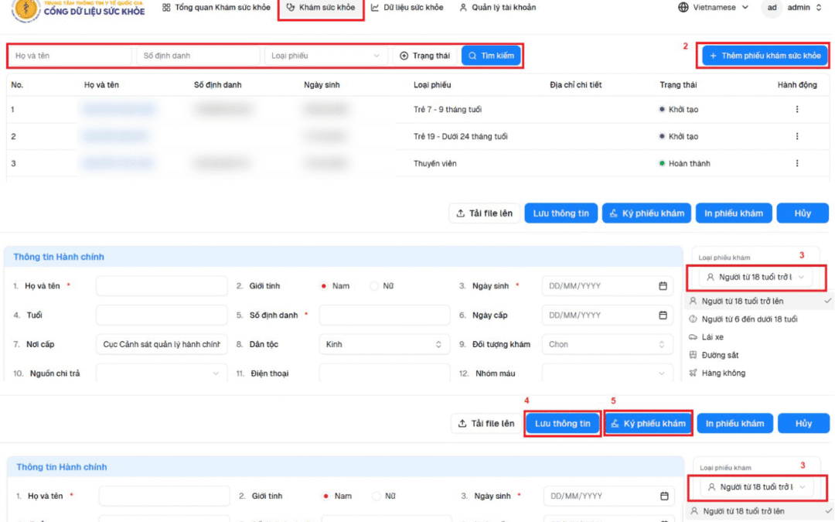Open the Vietnamese language dropdown

(713, 8)
